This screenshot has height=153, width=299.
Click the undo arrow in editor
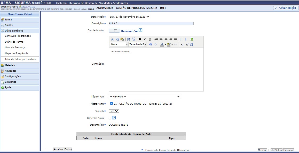[x=151, y=45]
